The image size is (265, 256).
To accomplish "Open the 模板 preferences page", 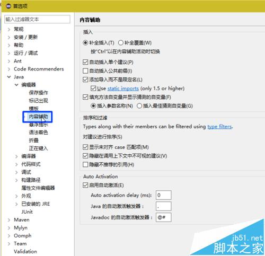I will pos(33,108).
